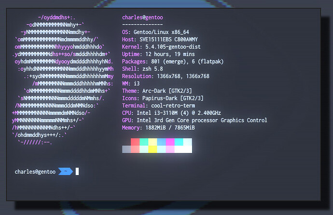Click the charles@gentoo header in neofetch output

(142, 17)
